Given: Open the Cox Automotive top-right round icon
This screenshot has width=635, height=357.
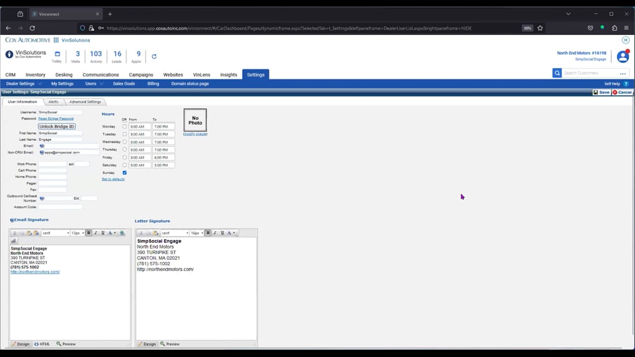Looking at the screenshot, I should (x=626, y=40).
